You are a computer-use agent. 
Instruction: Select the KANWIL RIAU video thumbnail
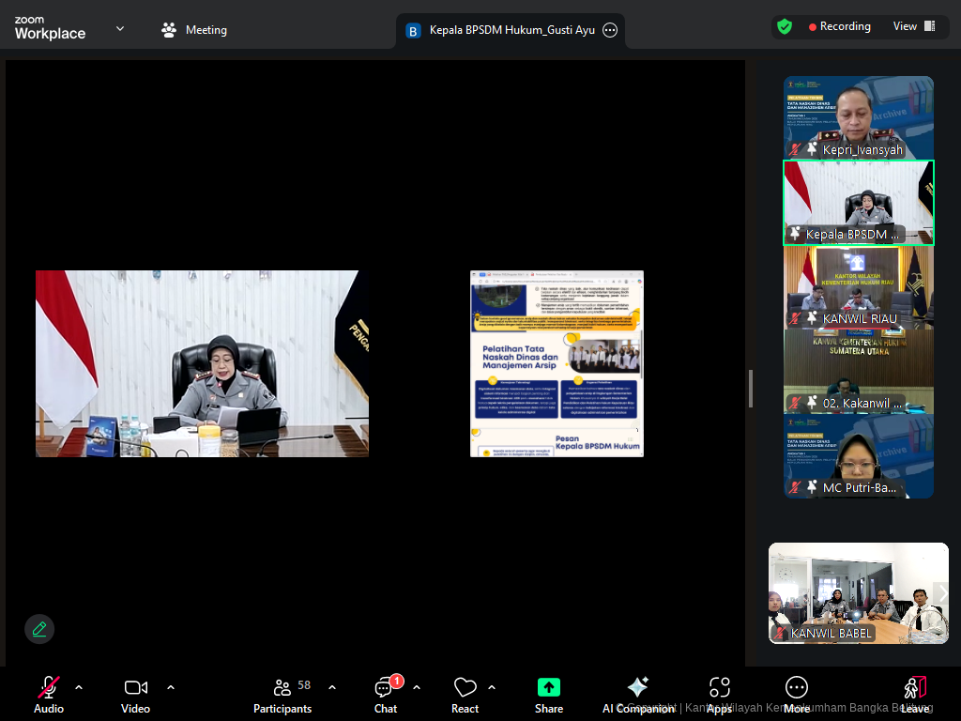pos(859,286)
